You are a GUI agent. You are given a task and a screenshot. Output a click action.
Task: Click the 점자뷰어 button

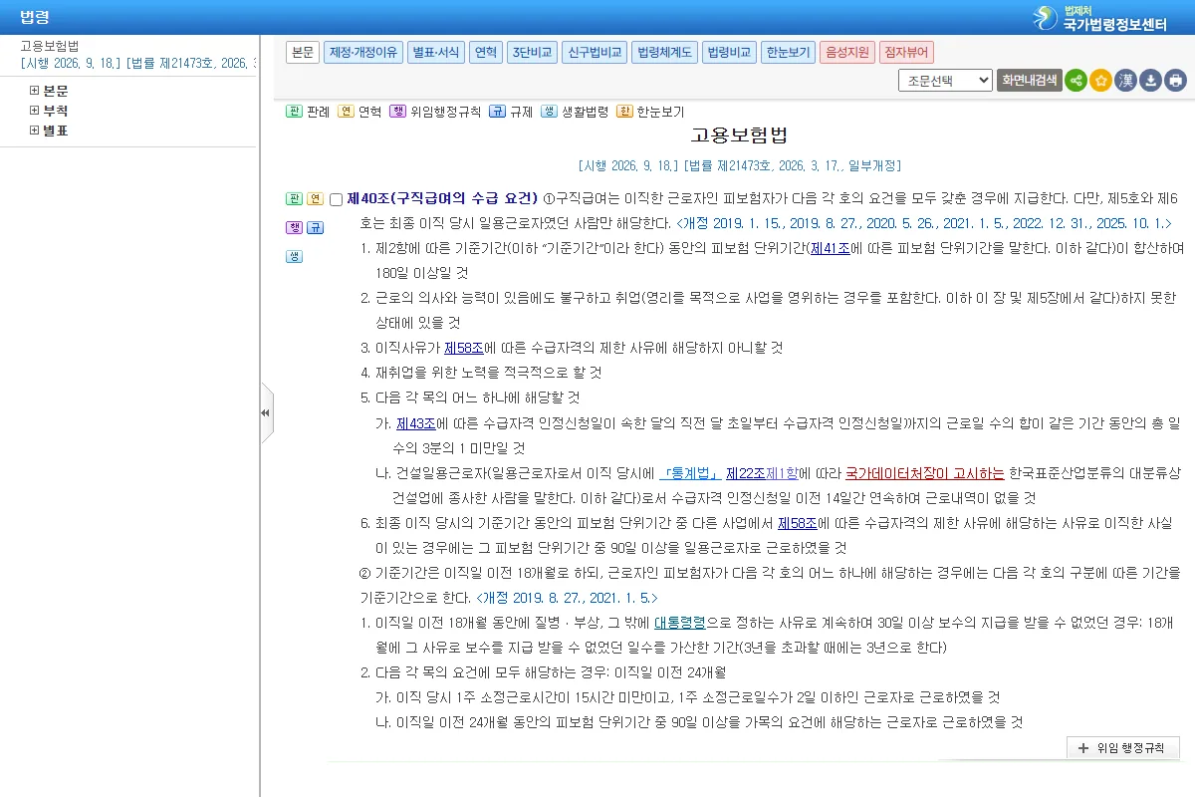906,53
